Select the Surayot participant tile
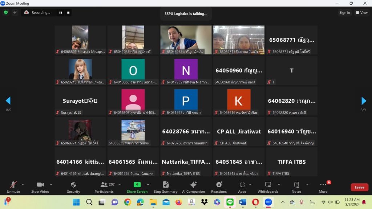Image resolution: width=372 pixels, height=209 pixels. pos(80,101)
